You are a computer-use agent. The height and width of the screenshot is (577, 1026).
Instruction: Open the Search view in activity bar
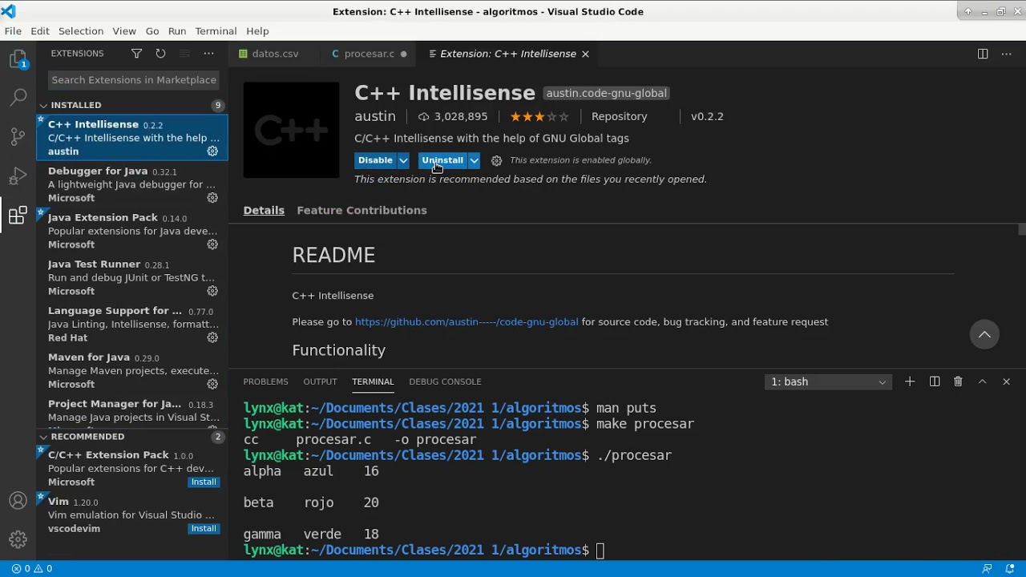[18, 98]
